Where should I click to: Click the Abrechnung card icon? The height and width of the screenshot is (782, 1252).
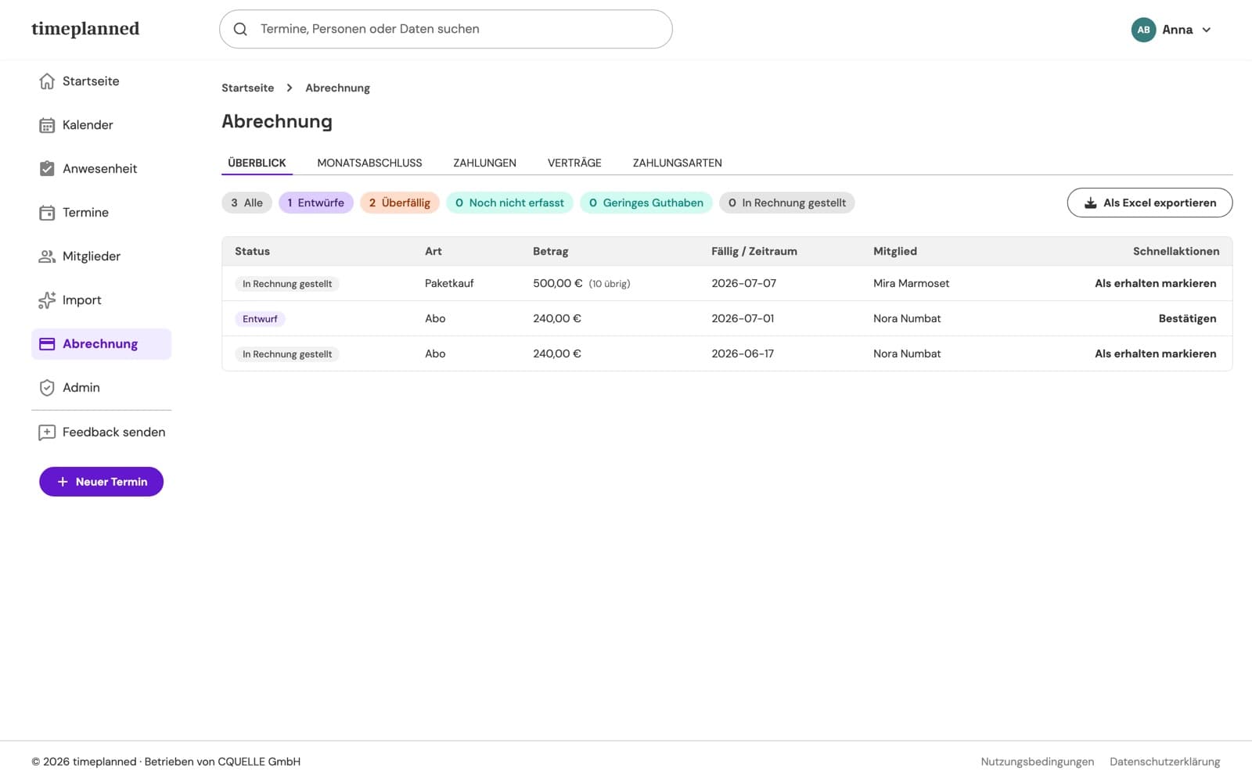point(47,344)
